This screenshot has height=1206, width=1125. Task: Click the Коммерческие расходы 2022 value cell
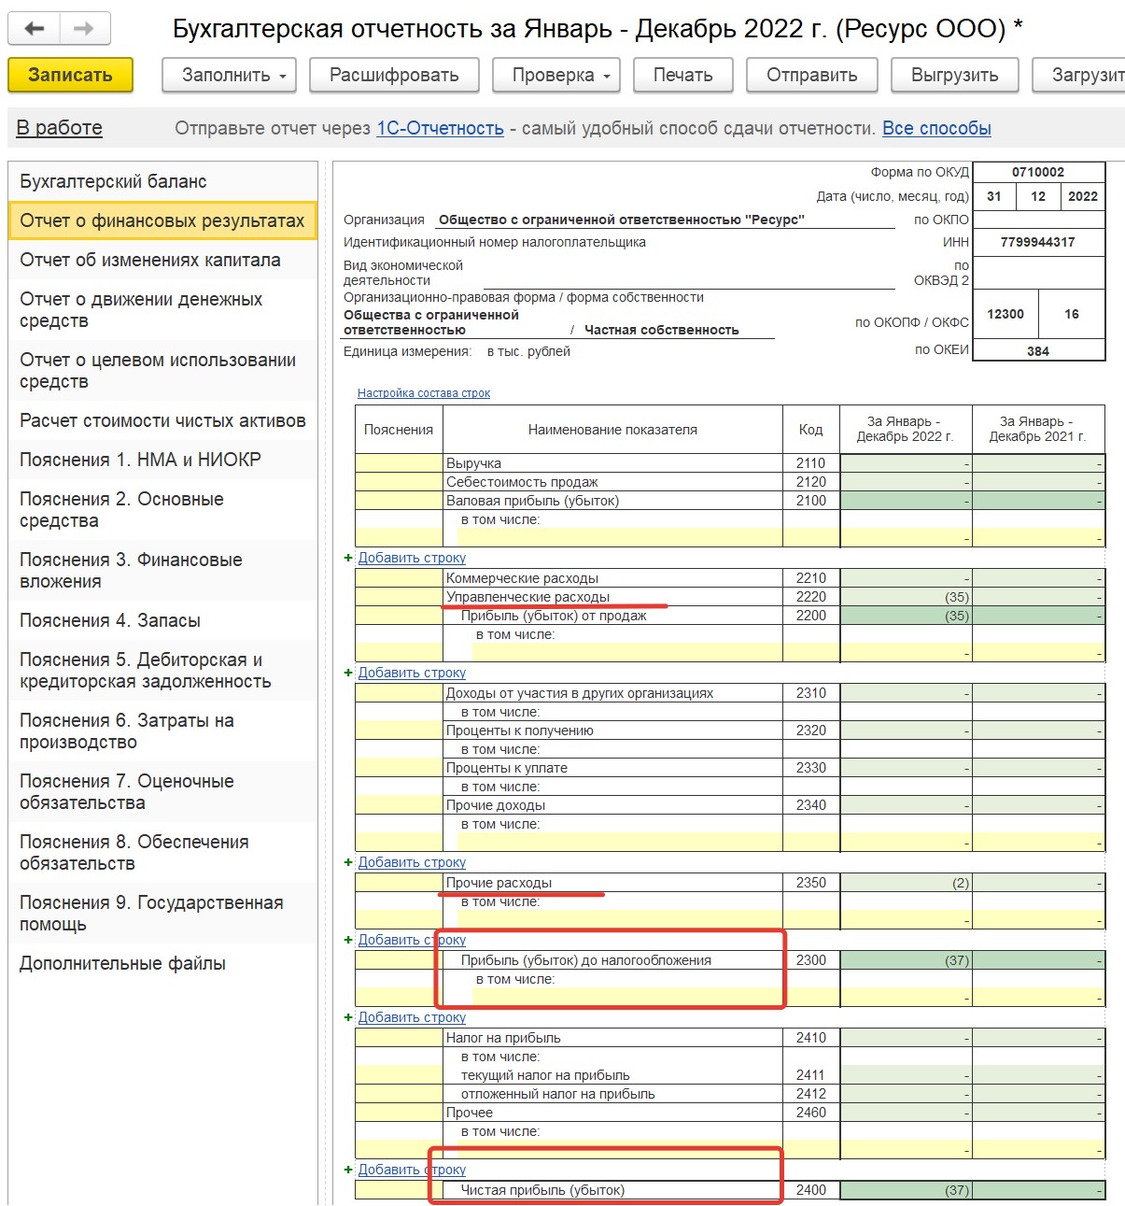pyautogui.click(x=907, y=578)
